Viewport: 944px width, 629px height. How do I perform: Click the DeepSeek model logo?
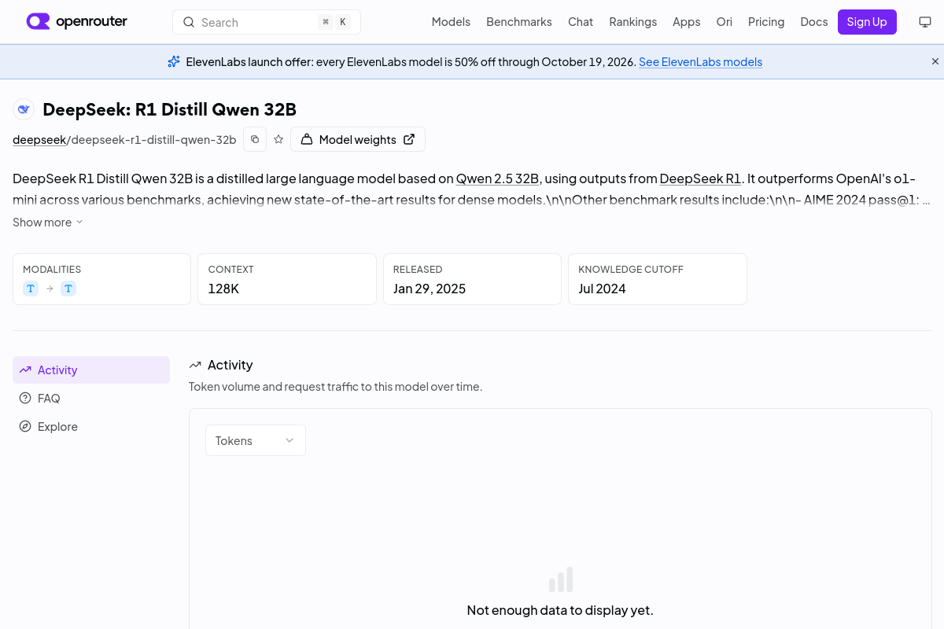[24, 109]
